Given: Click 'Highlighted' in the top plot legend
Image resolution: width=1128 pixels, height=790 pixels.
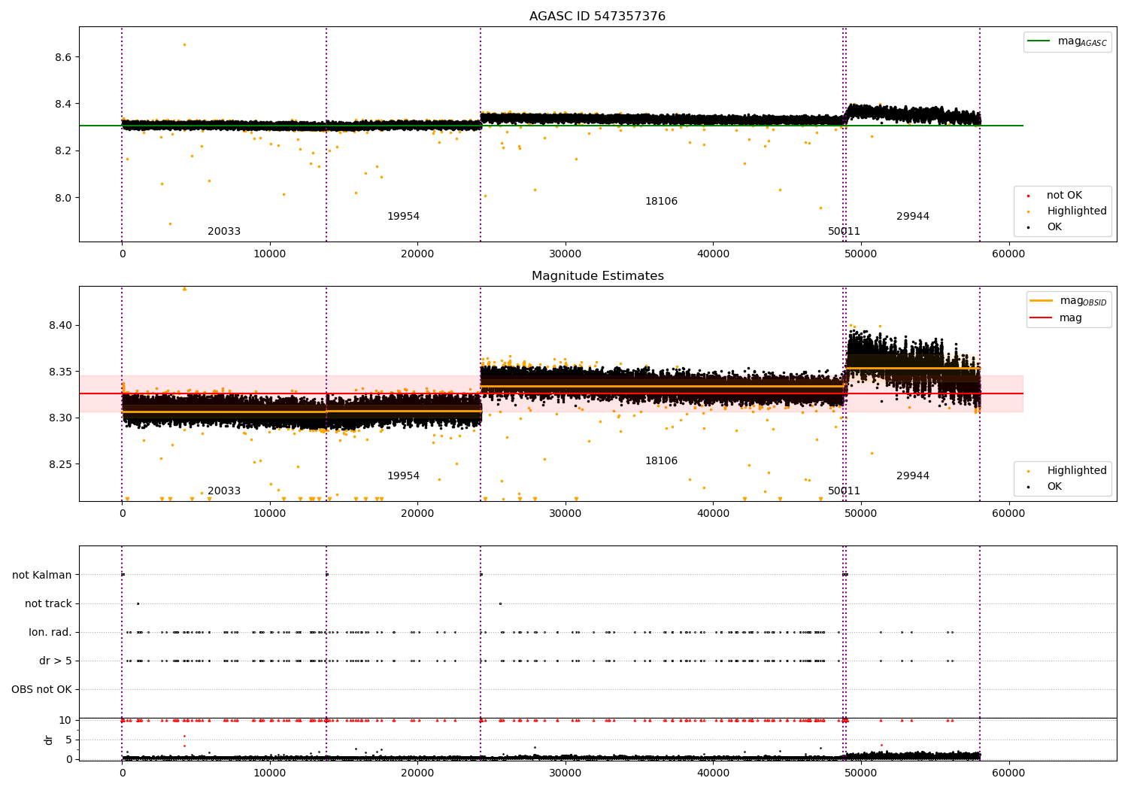Looking at the screenshot, I should click(1077, 211).
